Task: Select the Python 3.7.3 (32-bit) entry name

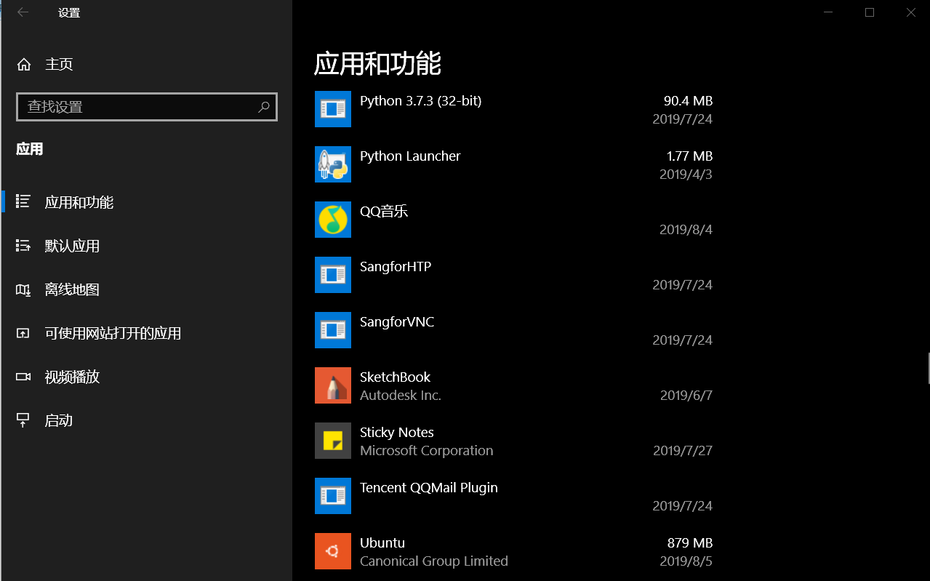Action: [420, 101]
